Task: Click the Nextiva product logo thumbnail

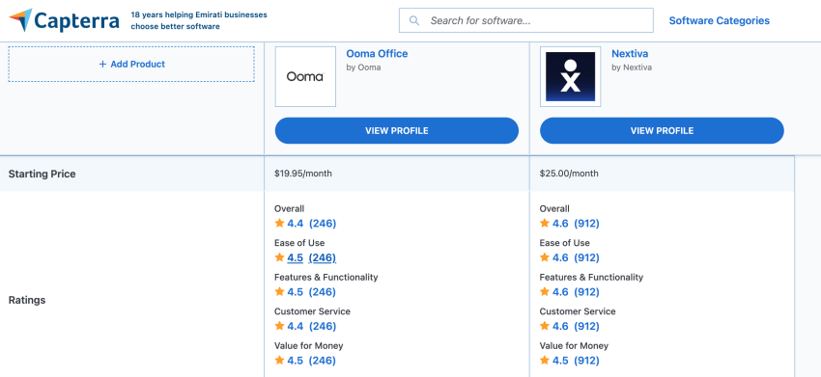Action: [570, 76]
